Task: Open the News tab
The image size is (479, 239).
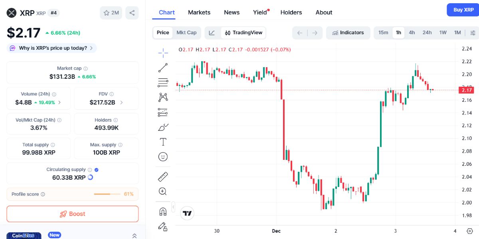Action: [232, 12]
